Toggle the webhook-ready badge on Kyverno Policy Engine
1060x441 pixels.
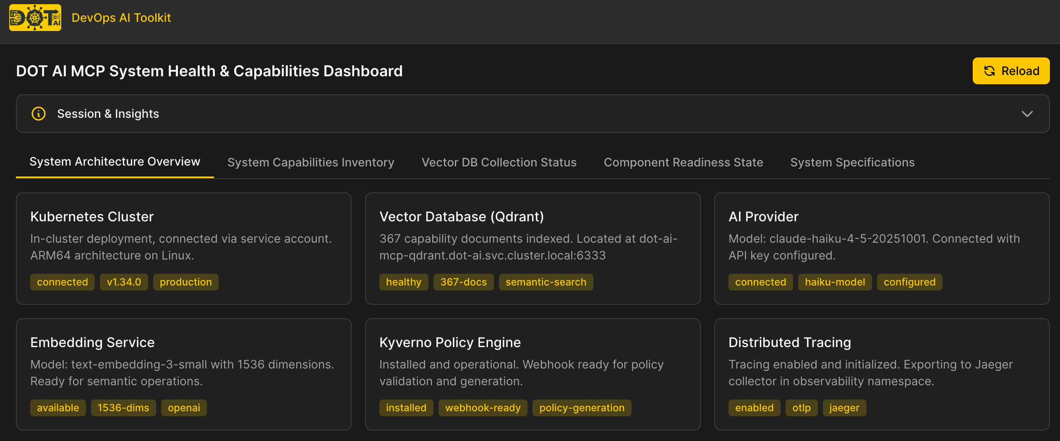[483, 407]
